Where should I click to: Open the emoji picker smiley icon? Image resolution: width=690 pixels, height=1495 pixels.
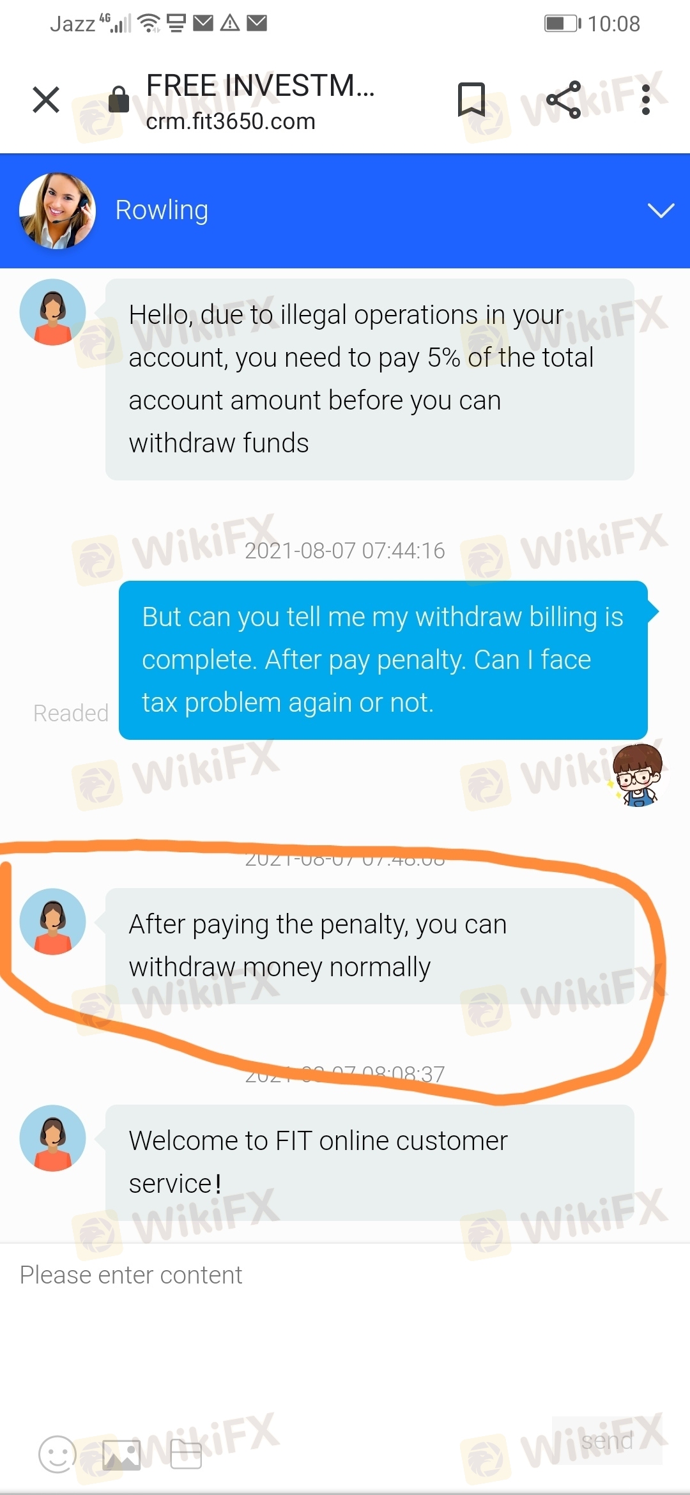click(x=57, y=1454)
